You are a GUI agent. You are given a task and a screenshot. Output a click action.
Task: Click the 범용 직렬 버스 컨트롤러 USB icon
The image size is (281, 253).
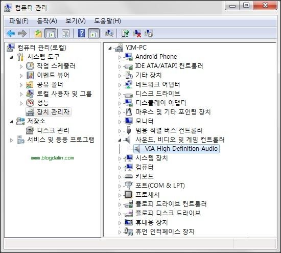click(x=129, y=130)
